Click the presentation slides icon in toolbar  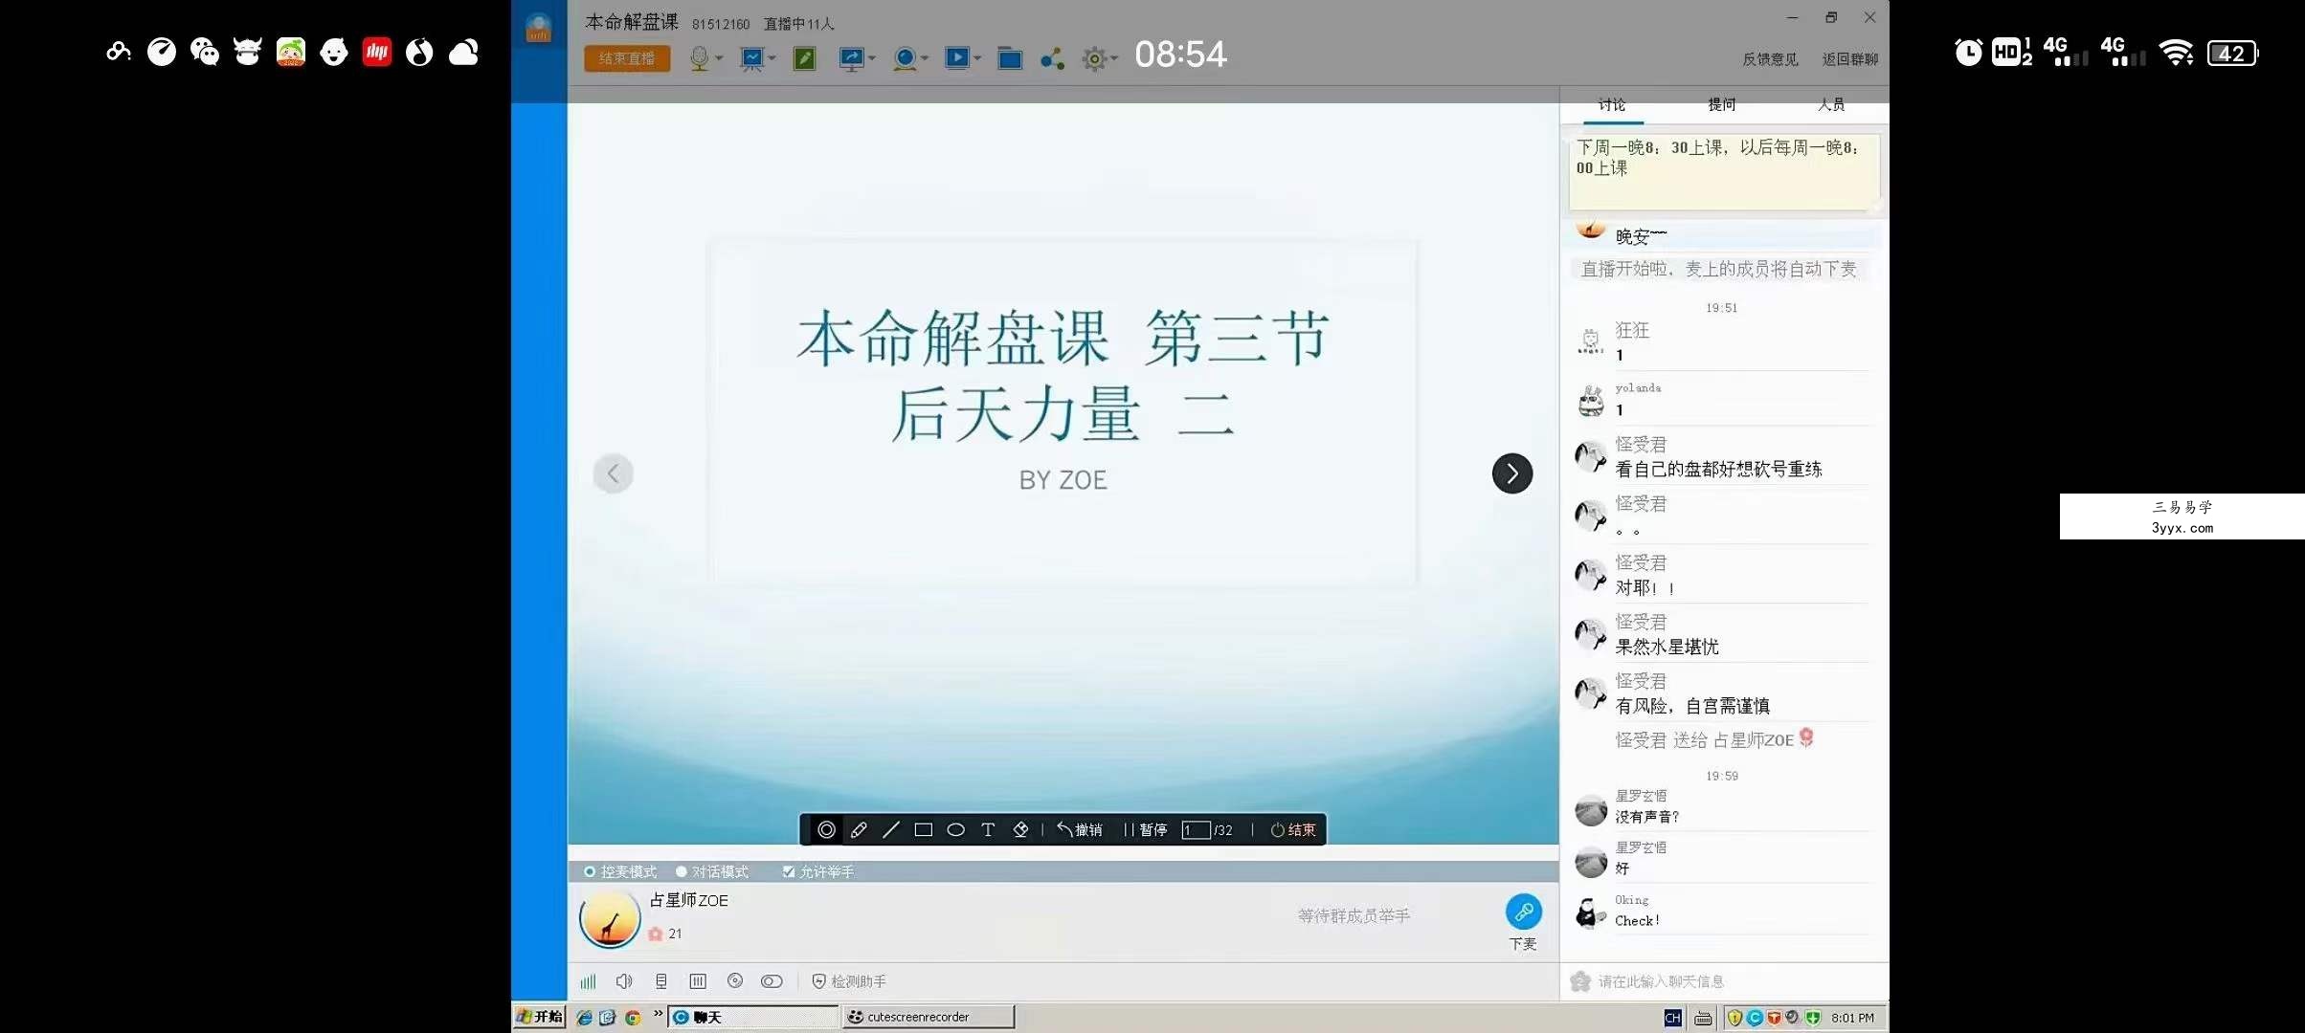(x=752, y=58)
